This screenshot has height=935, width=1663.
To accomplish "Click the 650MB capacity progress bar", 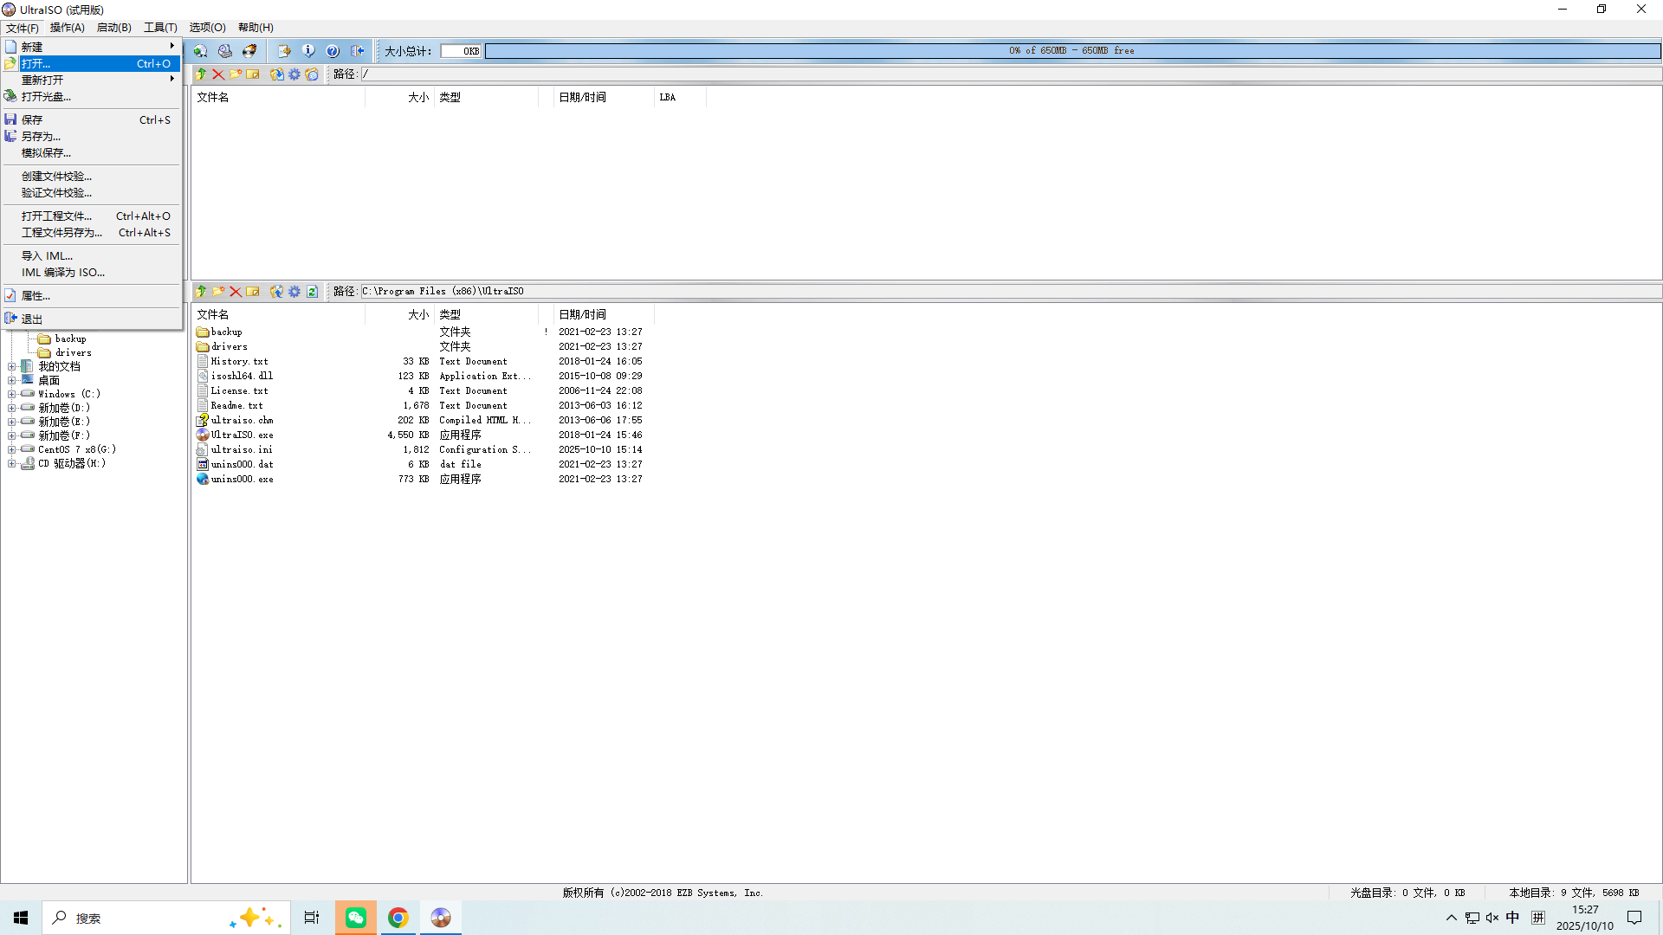I will [x=1071, y=51].
